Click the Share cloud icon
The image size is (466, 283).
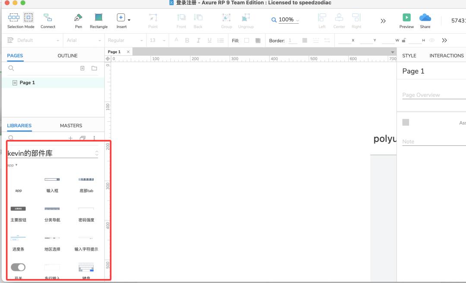tap(425, 18)
